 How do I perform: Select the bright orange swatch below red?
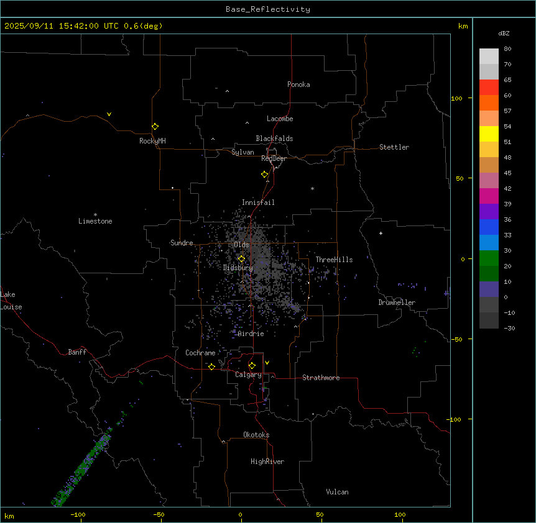tap(489, 102)
